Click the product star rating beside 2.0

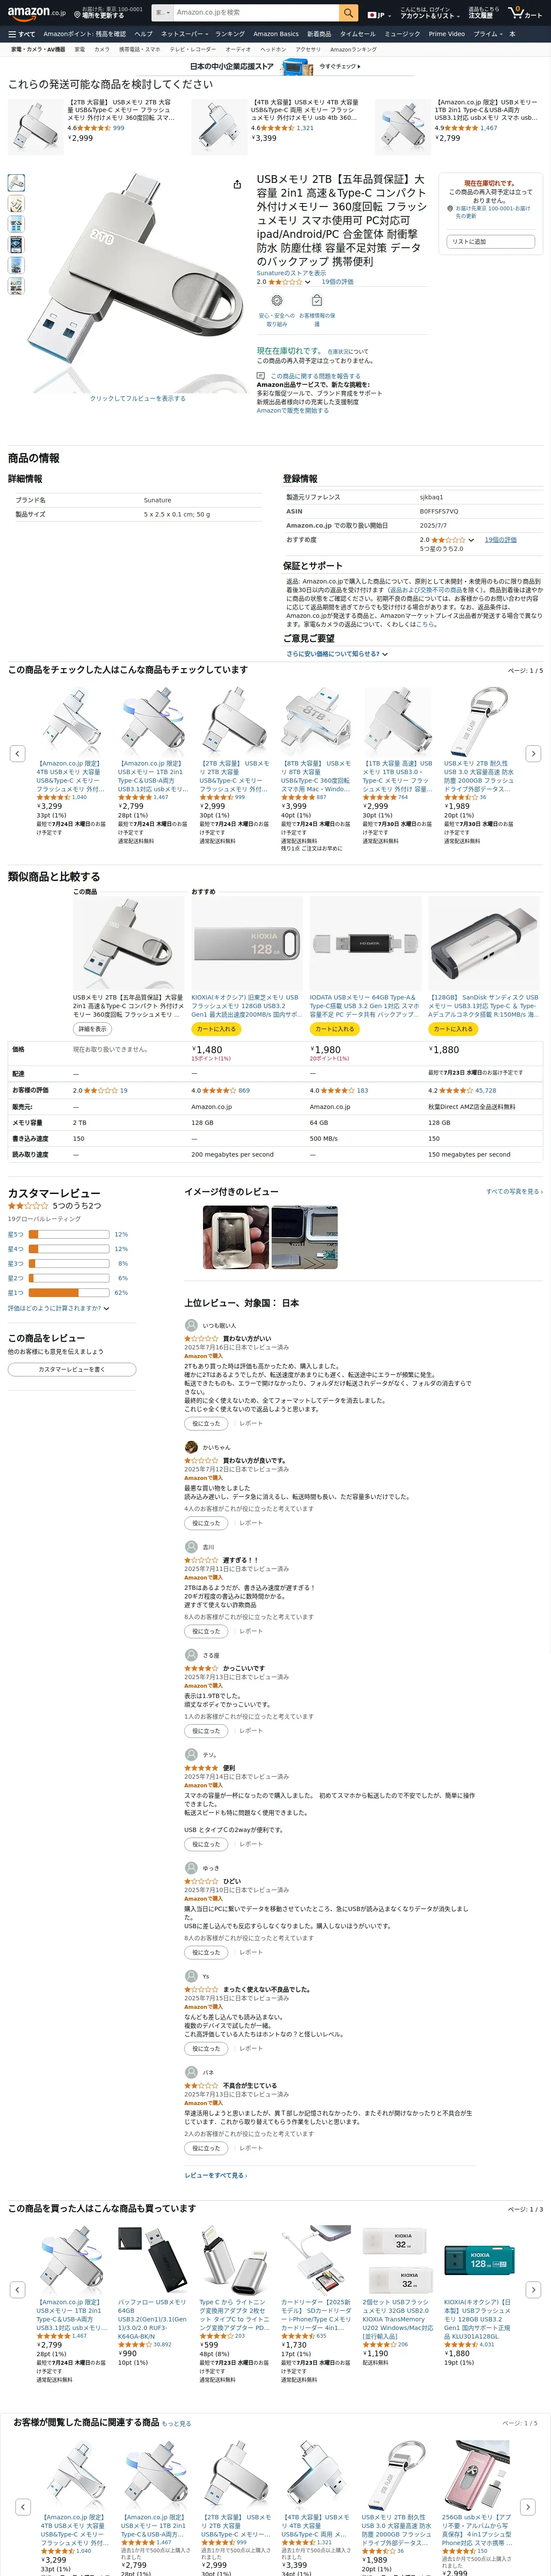tap(284, 282)
